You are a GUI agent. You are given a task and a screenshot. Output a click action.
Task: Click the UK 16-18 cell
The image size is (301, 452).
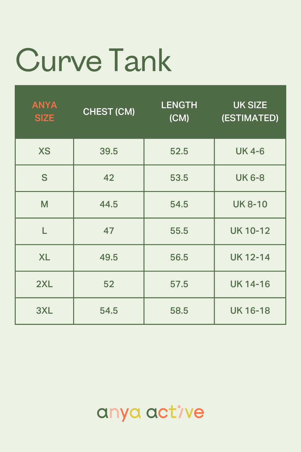click(x=250, y=311)
